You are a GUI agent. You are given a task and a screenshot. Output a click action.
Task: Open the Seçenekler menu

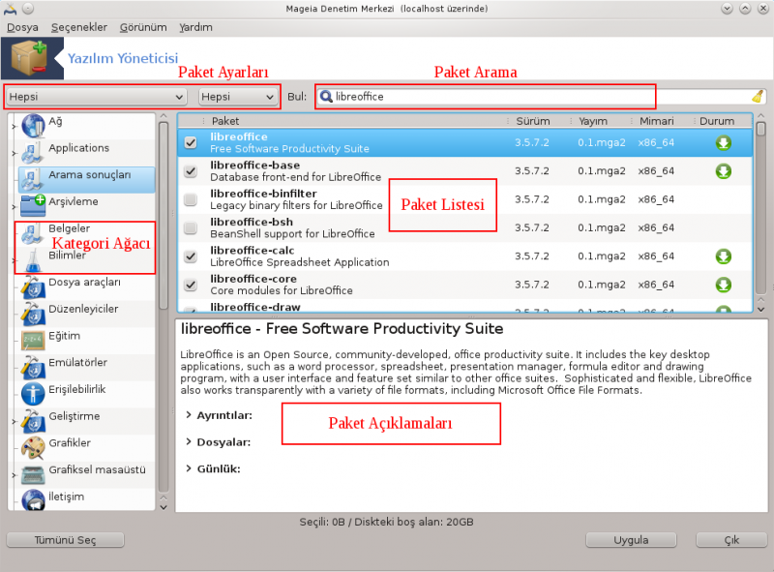(79, 27)
